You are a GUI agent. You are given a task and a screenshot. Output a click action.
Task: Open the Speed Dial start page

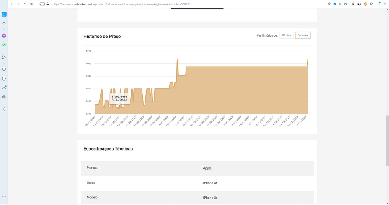[32, 4]
